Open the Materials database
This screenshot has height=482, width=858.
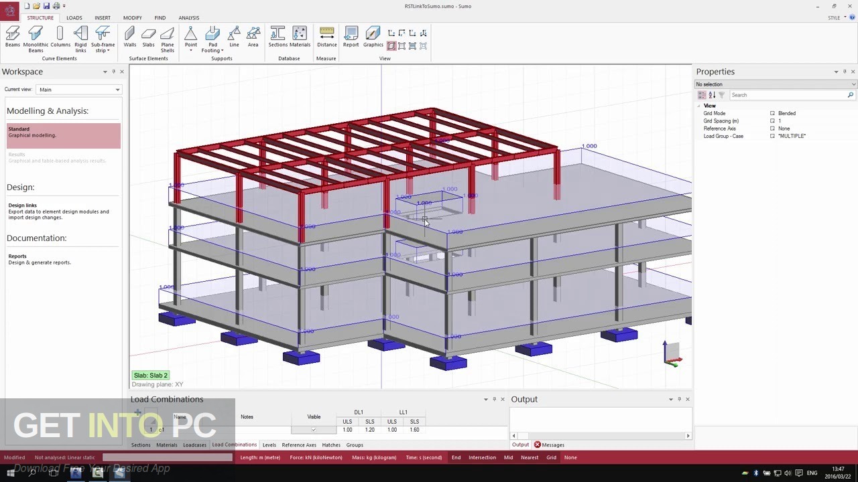click(300, 37)
